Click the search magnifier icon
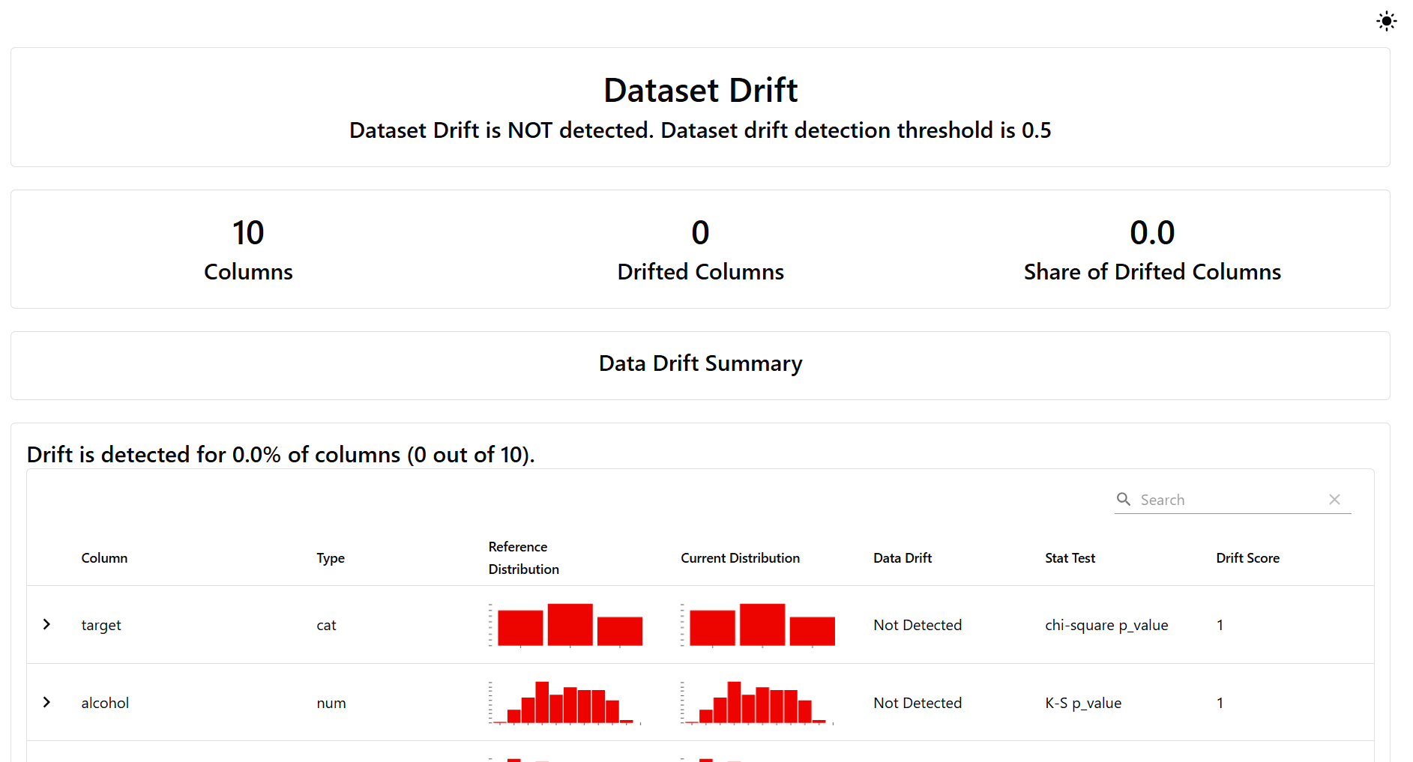This screenshot has width=1413, height=762. (1123, 499)
